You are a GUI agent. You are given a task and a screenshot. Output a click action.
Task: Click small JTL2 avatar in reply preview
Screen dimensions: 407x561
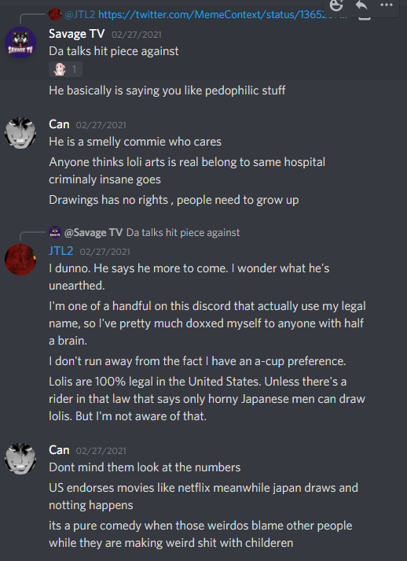[55, 14]
